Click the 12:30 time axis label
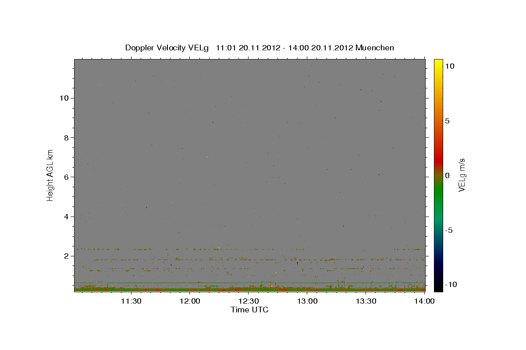 tap(249, 301)
